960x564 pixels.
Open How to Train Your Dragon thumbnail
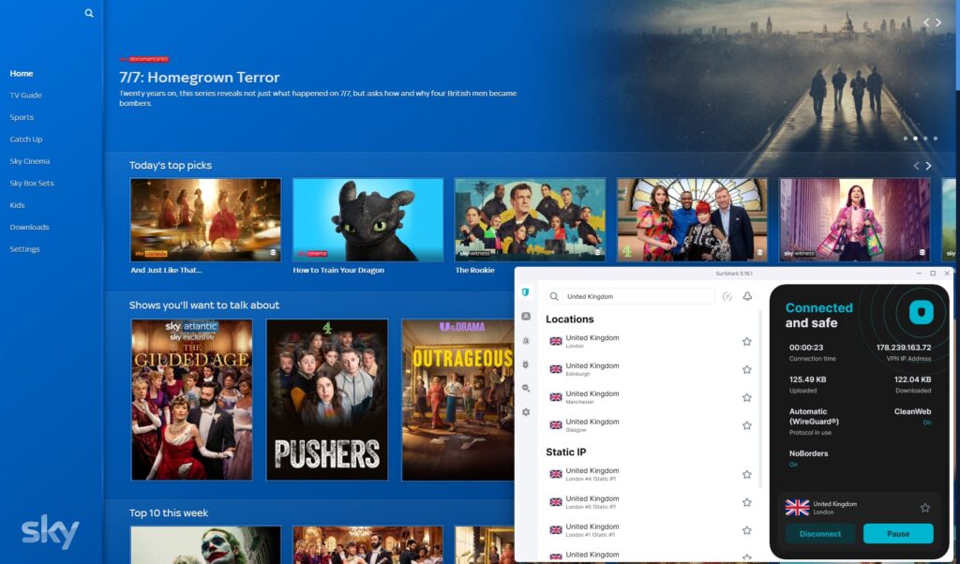tap(367, 219)
